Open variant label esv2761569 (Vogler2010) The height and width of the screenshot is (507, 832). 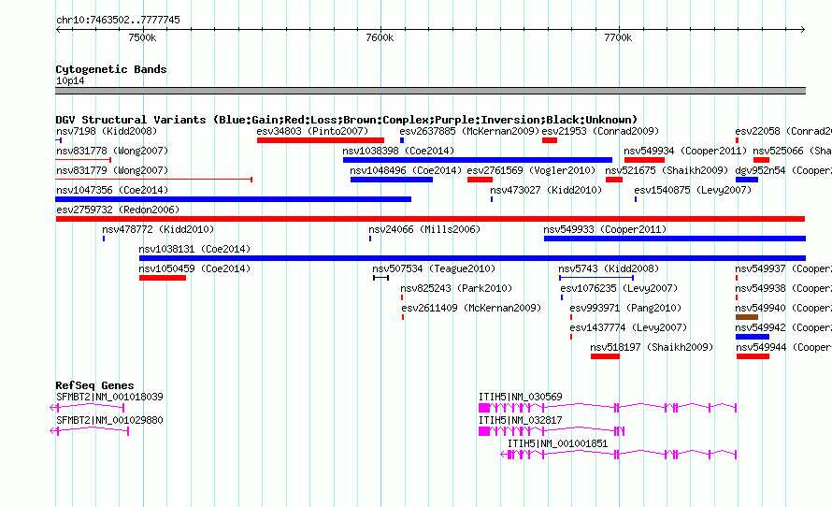pos(531,170)
